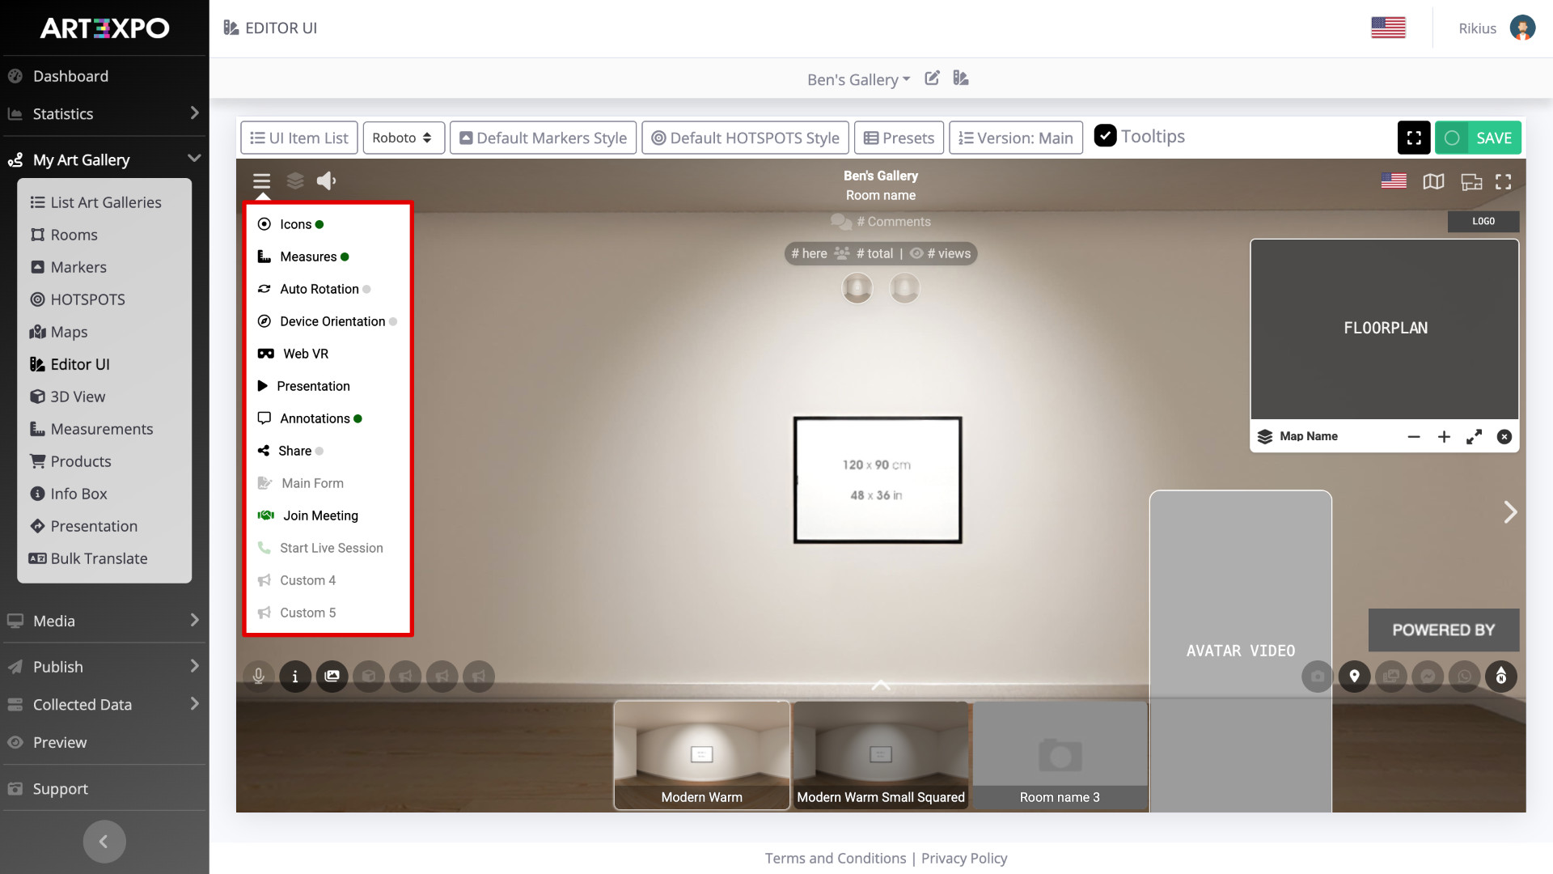Screen dimensions: 1553x874
Task: Expand the Statistics sidebar section
Action: point(104,114)
